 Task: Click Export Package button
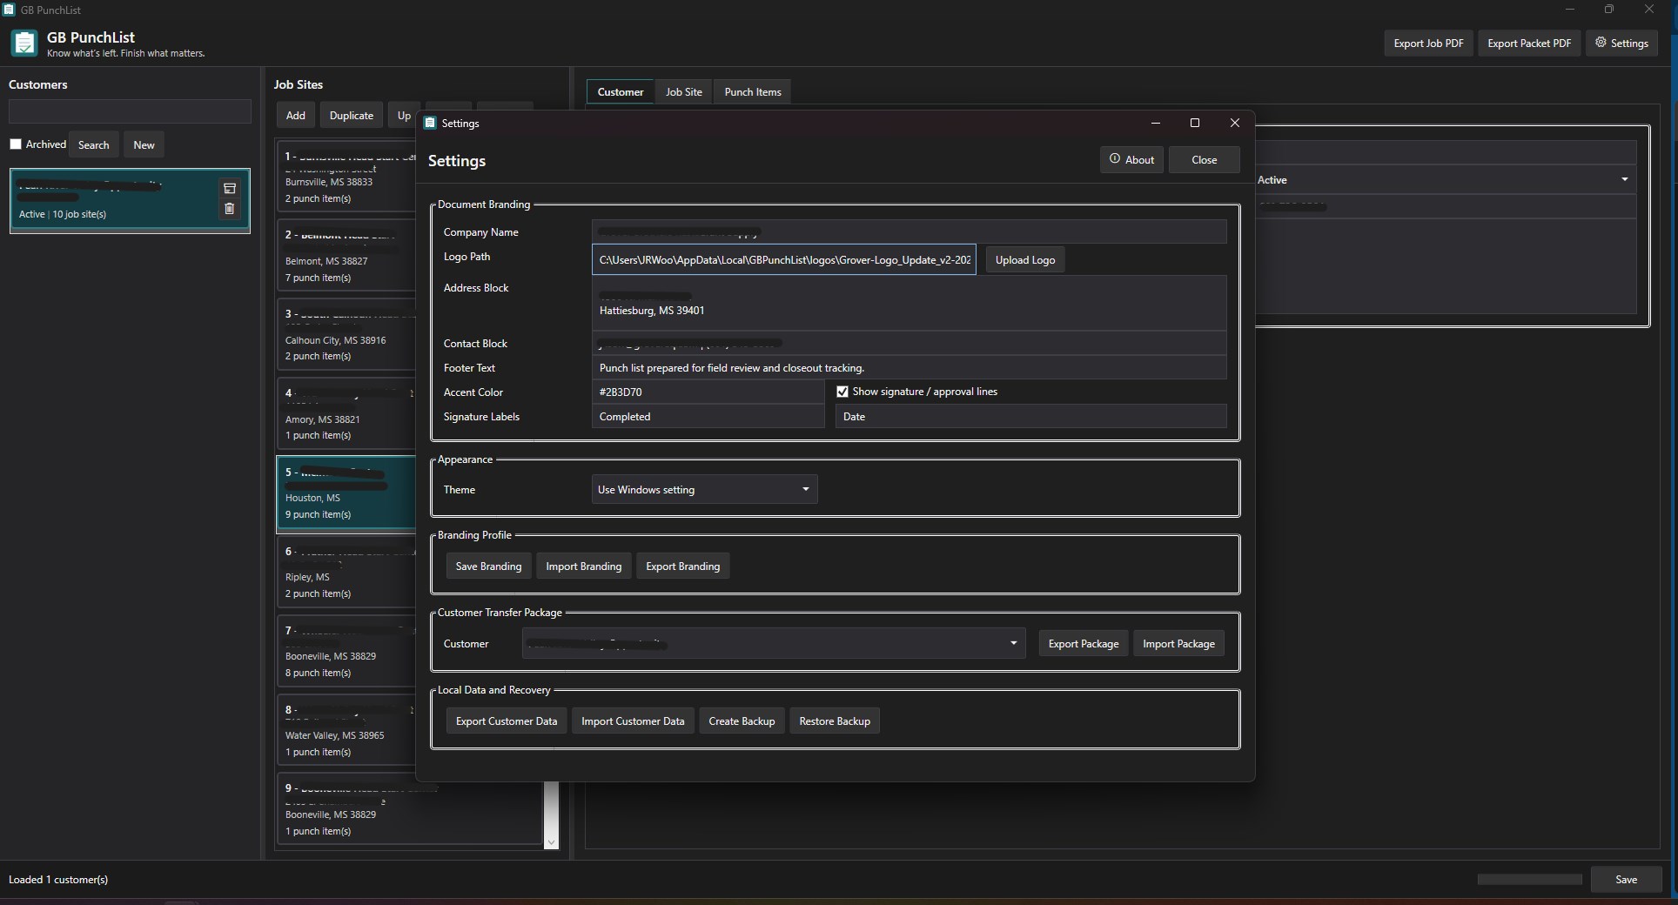(x=1084, y=644)
